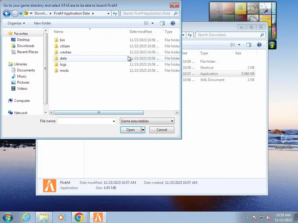Click the Open button
The width and height of the screenshot is (298, 223).
[131, 130]
